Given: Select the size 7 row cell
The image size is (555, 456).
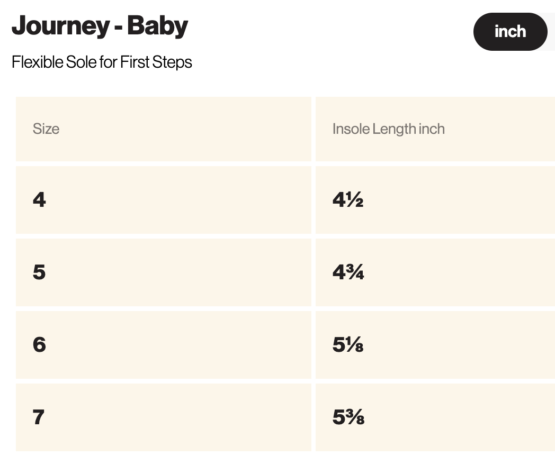Looking at the screenshot, I should 164,417.
